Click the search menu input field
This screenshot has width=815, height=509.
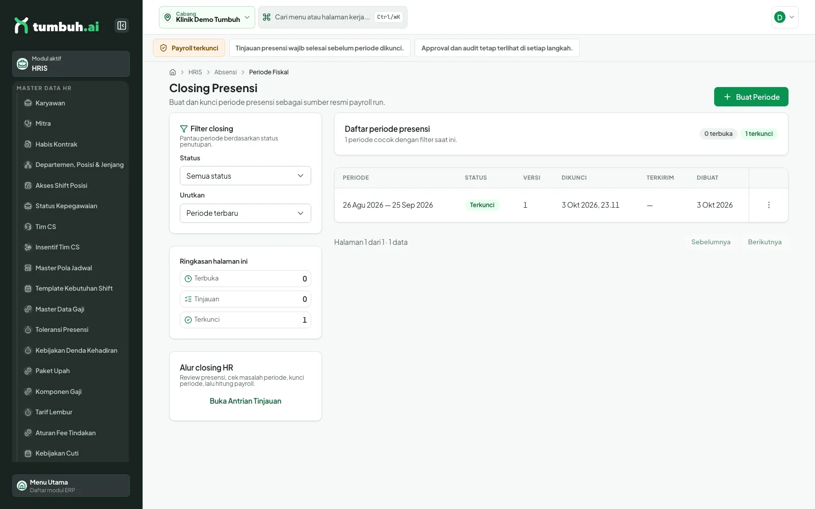[x=333, y=17]
